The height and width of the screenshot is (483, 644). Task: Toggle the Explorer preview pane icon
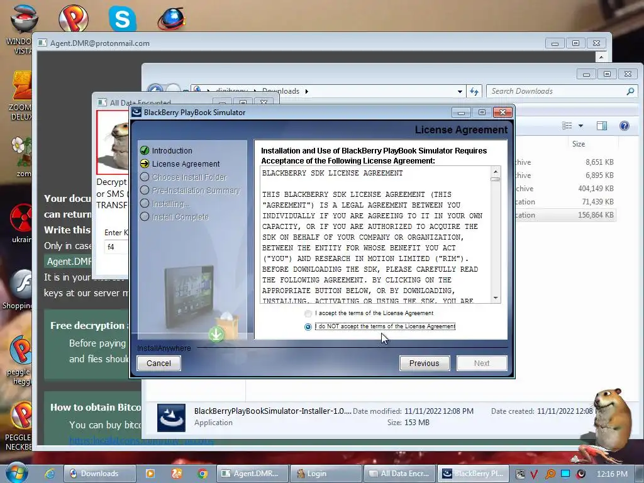point(602,126)
